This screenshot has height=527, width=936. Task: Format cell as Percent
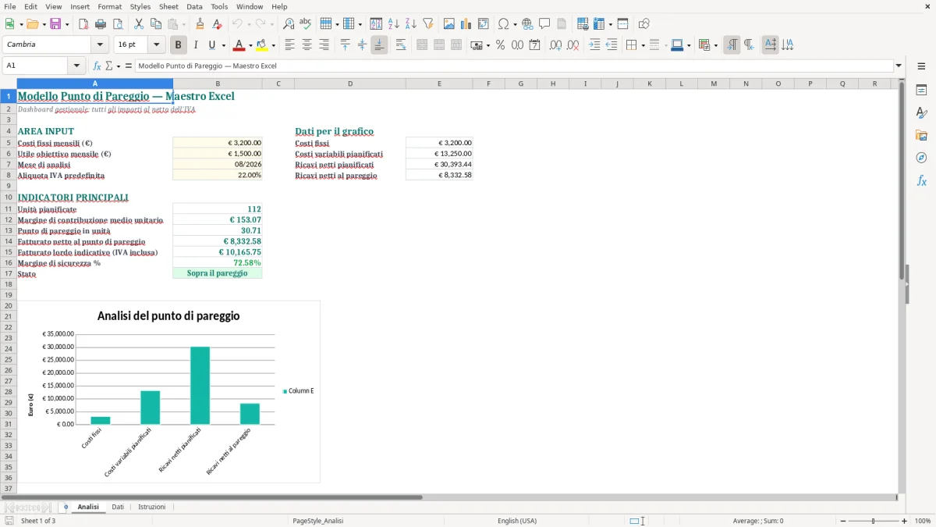click(x=501, y=45)
